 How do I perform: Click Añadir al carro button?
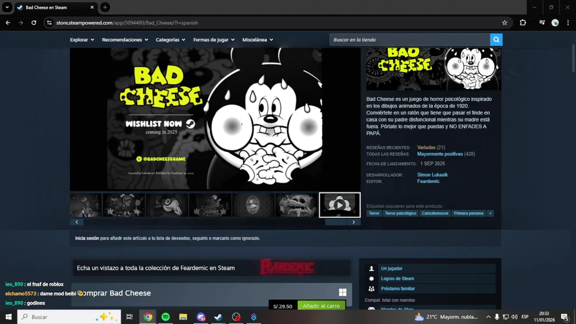[321, 306]
